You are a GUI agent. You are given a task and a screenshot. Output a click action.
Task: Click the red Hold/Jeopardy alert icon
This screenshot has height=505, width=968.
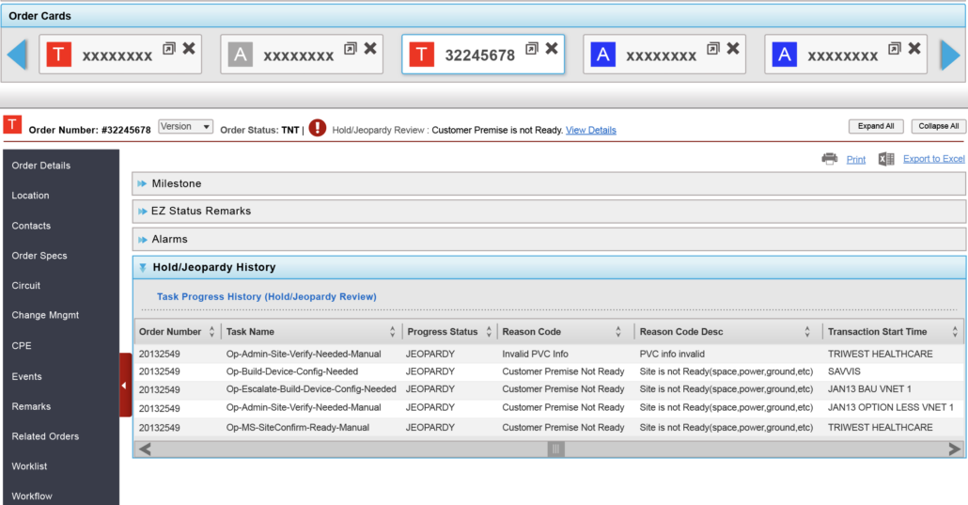coord(318,128)
